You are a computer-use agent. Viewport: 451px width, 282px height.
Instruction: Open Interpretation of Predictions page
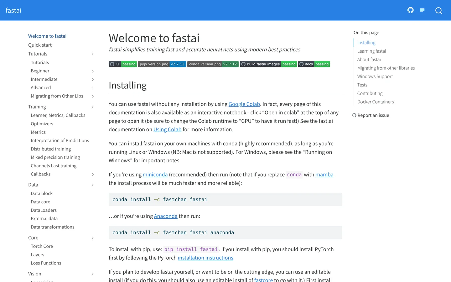60,141
